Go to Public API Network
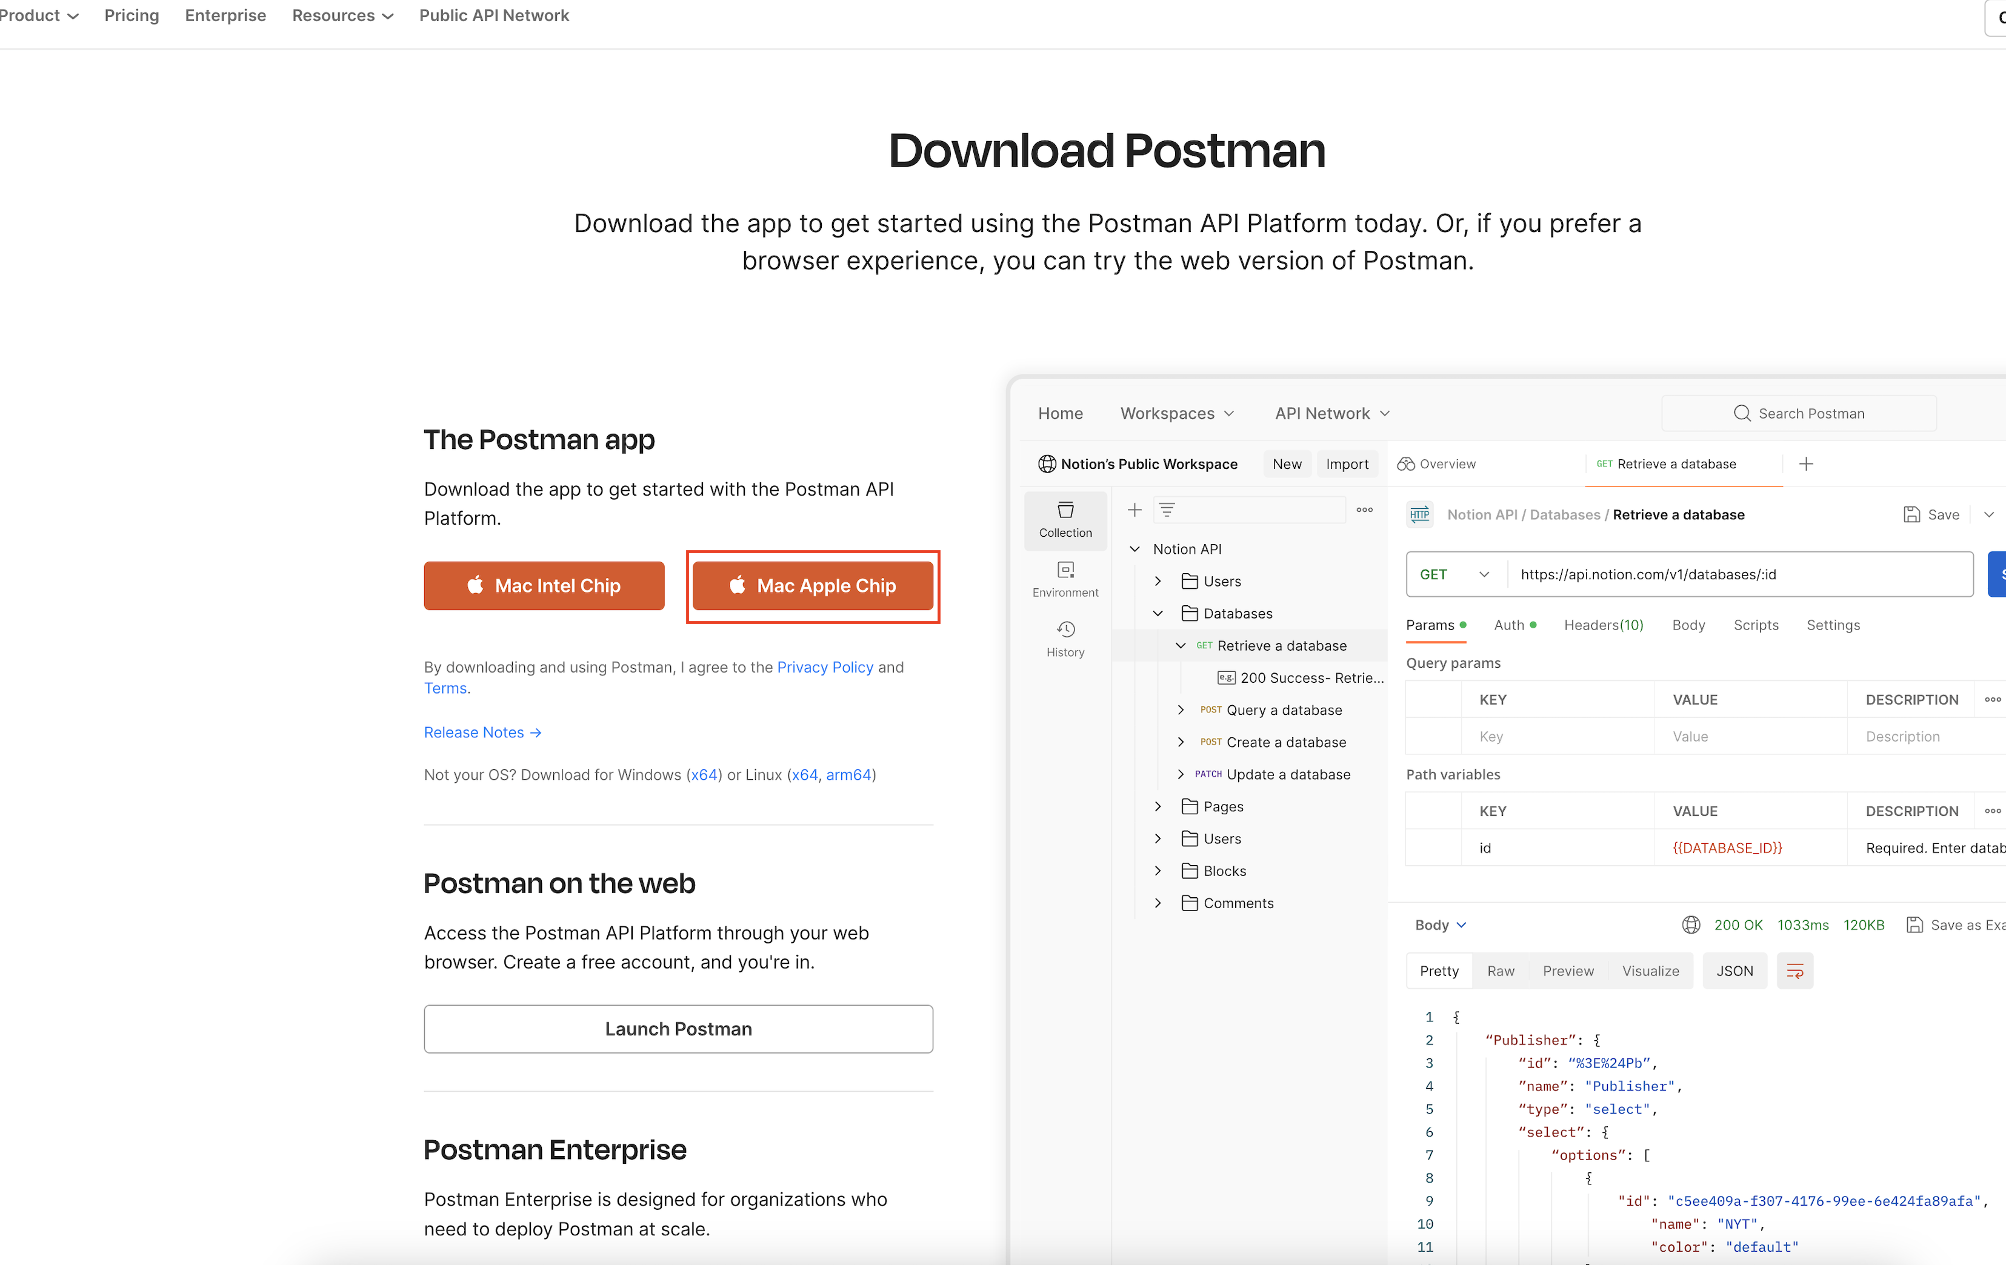 [494, 16]
